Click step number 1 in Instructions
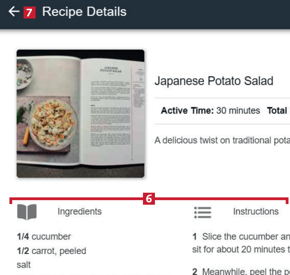The width and height of the screenshot is (290, 275). click(194, 237)
